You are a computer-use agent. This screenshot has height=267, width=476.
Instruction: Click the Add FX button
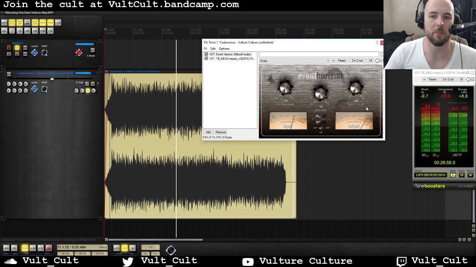208,132
